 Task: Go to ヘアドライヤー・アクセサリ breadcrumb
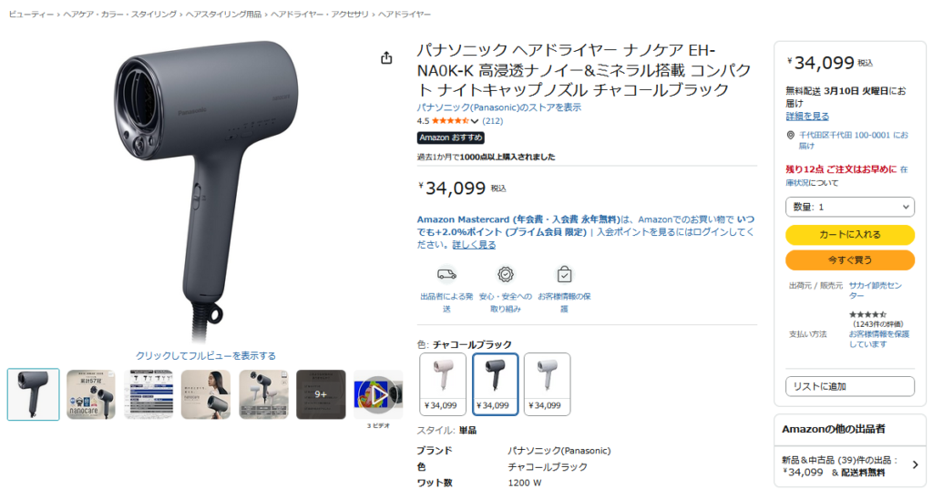tap(320, 15)
